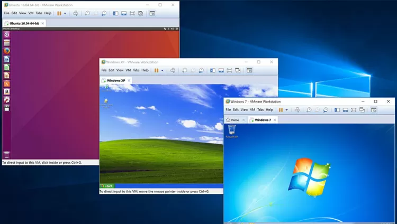Screen dimensions: 397x224
Task: Select the Ubuntu 16.04 64-bit tab
Action: pyautogui.click(x=24, y=23)
